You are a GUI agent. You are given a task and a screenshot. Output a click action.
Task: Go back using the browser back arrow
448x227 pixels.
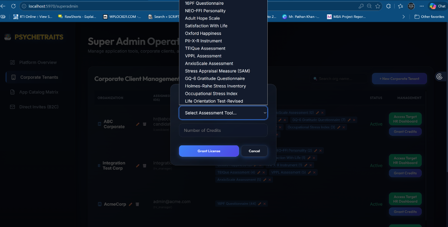[3, 6]
